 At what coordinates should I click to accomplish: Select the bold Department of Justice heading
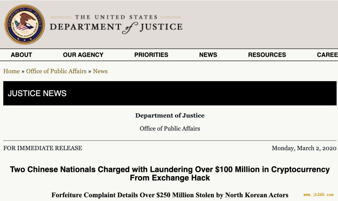click(x=170, y=116)
